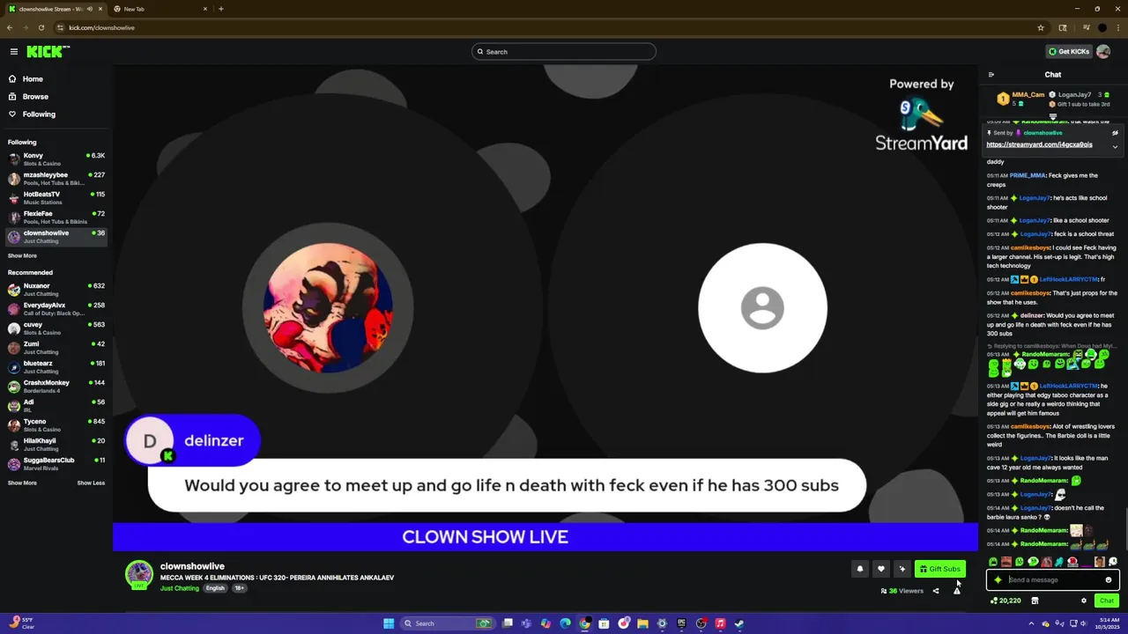Open Nuxanor recommended channel
Viewport: 1128px width, 634px height.
[x=56, y=290]
